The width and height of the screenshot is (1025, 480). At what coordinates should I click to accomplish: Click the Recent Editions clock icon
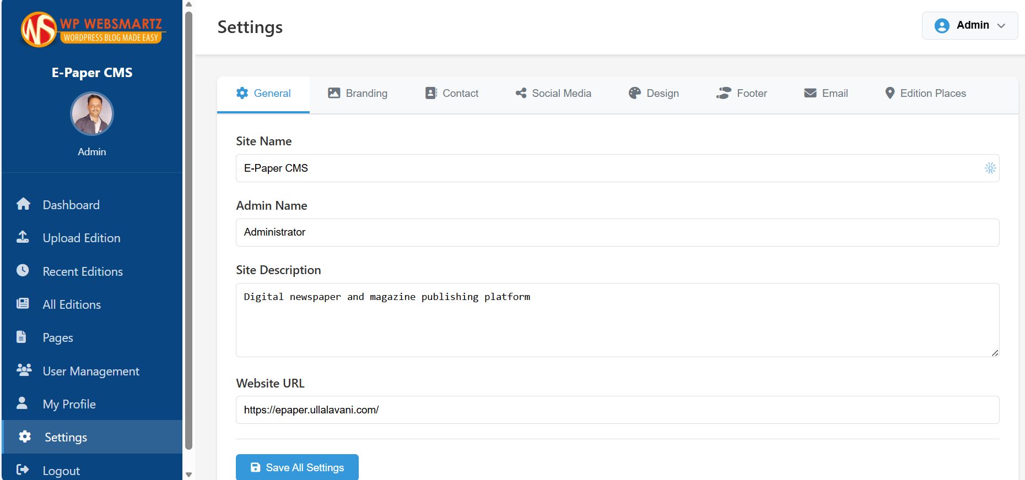23,270
